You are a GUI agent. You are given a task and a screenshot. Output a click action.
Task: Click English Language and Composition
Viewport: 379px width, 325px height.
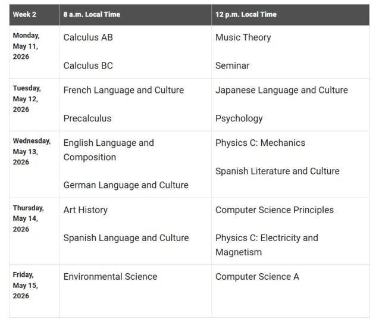tap(108, 150)
